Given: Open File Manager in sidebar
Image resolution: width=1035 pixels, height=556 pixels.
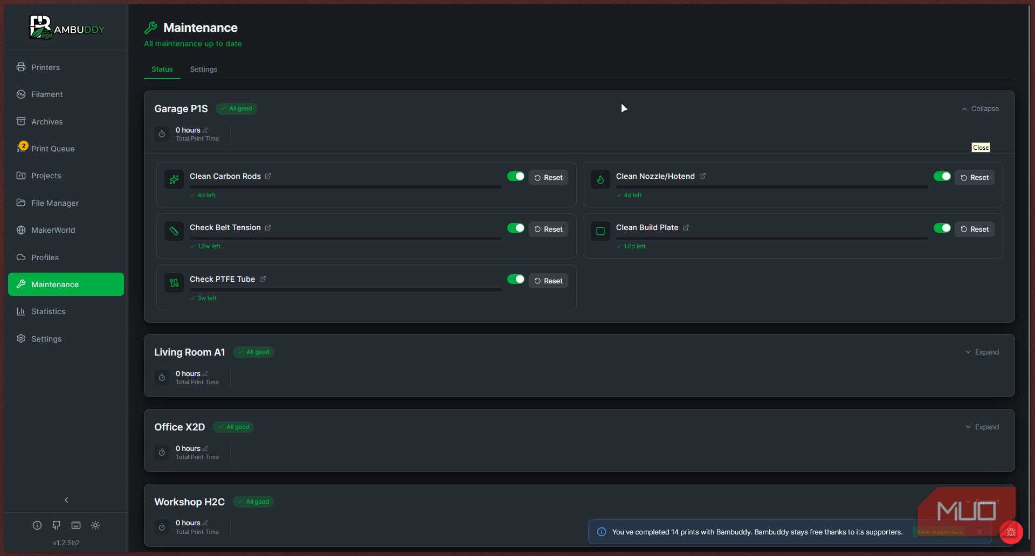Looking at the screenshot, I should pos(66,203).
